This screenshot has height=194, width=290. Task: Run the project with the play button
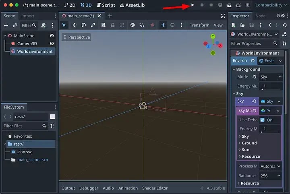click(193, 5)
